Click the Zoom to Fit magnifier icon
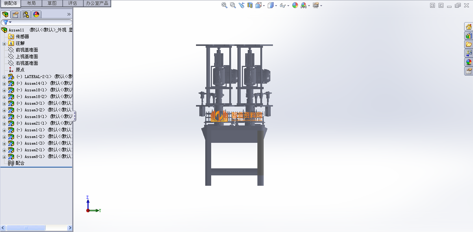The height and width of the screenshot is (232, 473). [224, 5]
